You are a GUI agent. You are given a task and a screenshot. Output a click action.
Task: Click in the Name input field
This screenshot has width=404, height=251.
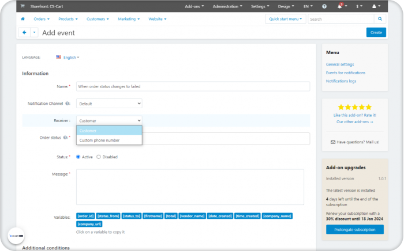click(193, 86)
